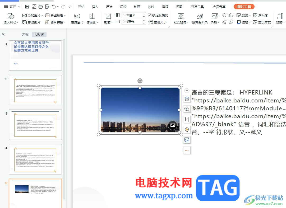
Task: Expand the quick access toolbar customize arrow
Action: click(x=70, y=7)
